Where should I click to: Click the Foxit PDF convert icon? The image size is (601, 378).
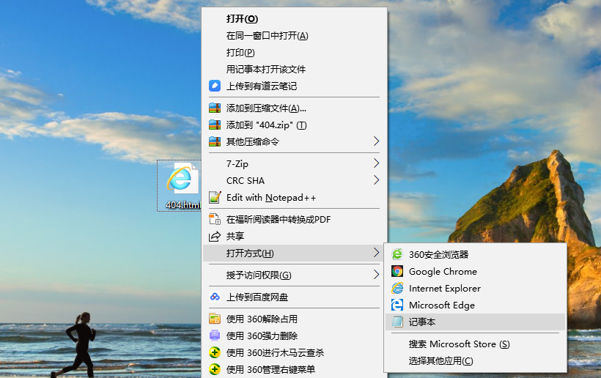pyautogui.click(x=215, y=220)
